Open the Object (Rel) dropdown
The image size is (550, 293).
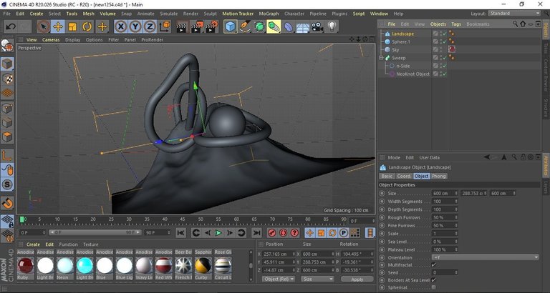(279, 279)
